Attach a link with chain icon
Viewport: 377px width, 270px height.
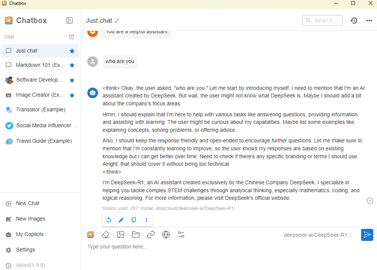tap(151, 235)
